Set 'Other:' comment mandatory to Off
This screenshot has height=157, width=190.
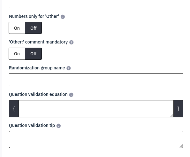(34, 54)
